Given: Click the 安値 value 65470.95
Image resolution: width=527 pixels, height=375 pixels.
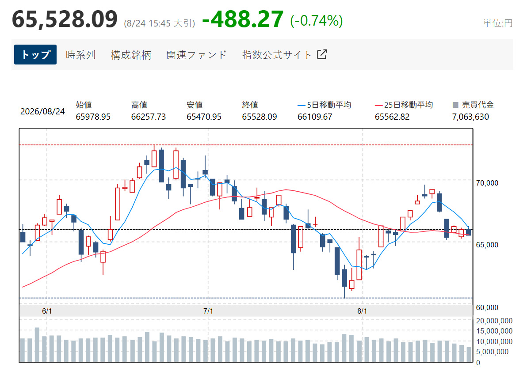Looking at the screenshot, I should point(204,117).
